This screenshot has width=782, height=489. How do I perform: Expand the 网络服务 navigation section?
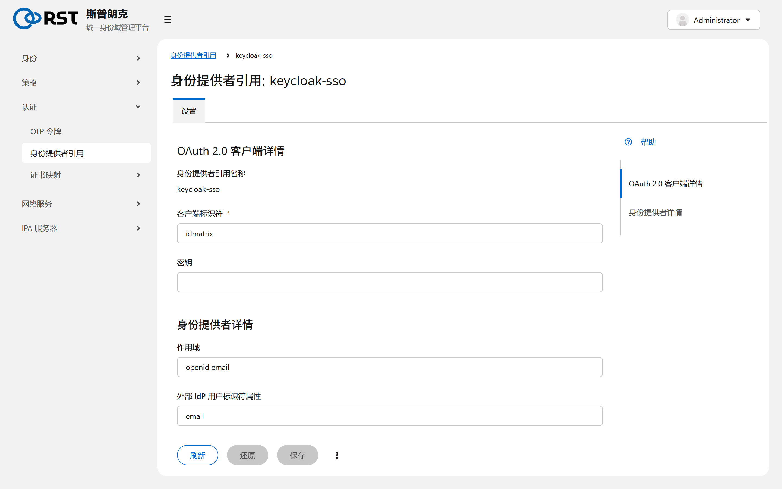point(81,204)
